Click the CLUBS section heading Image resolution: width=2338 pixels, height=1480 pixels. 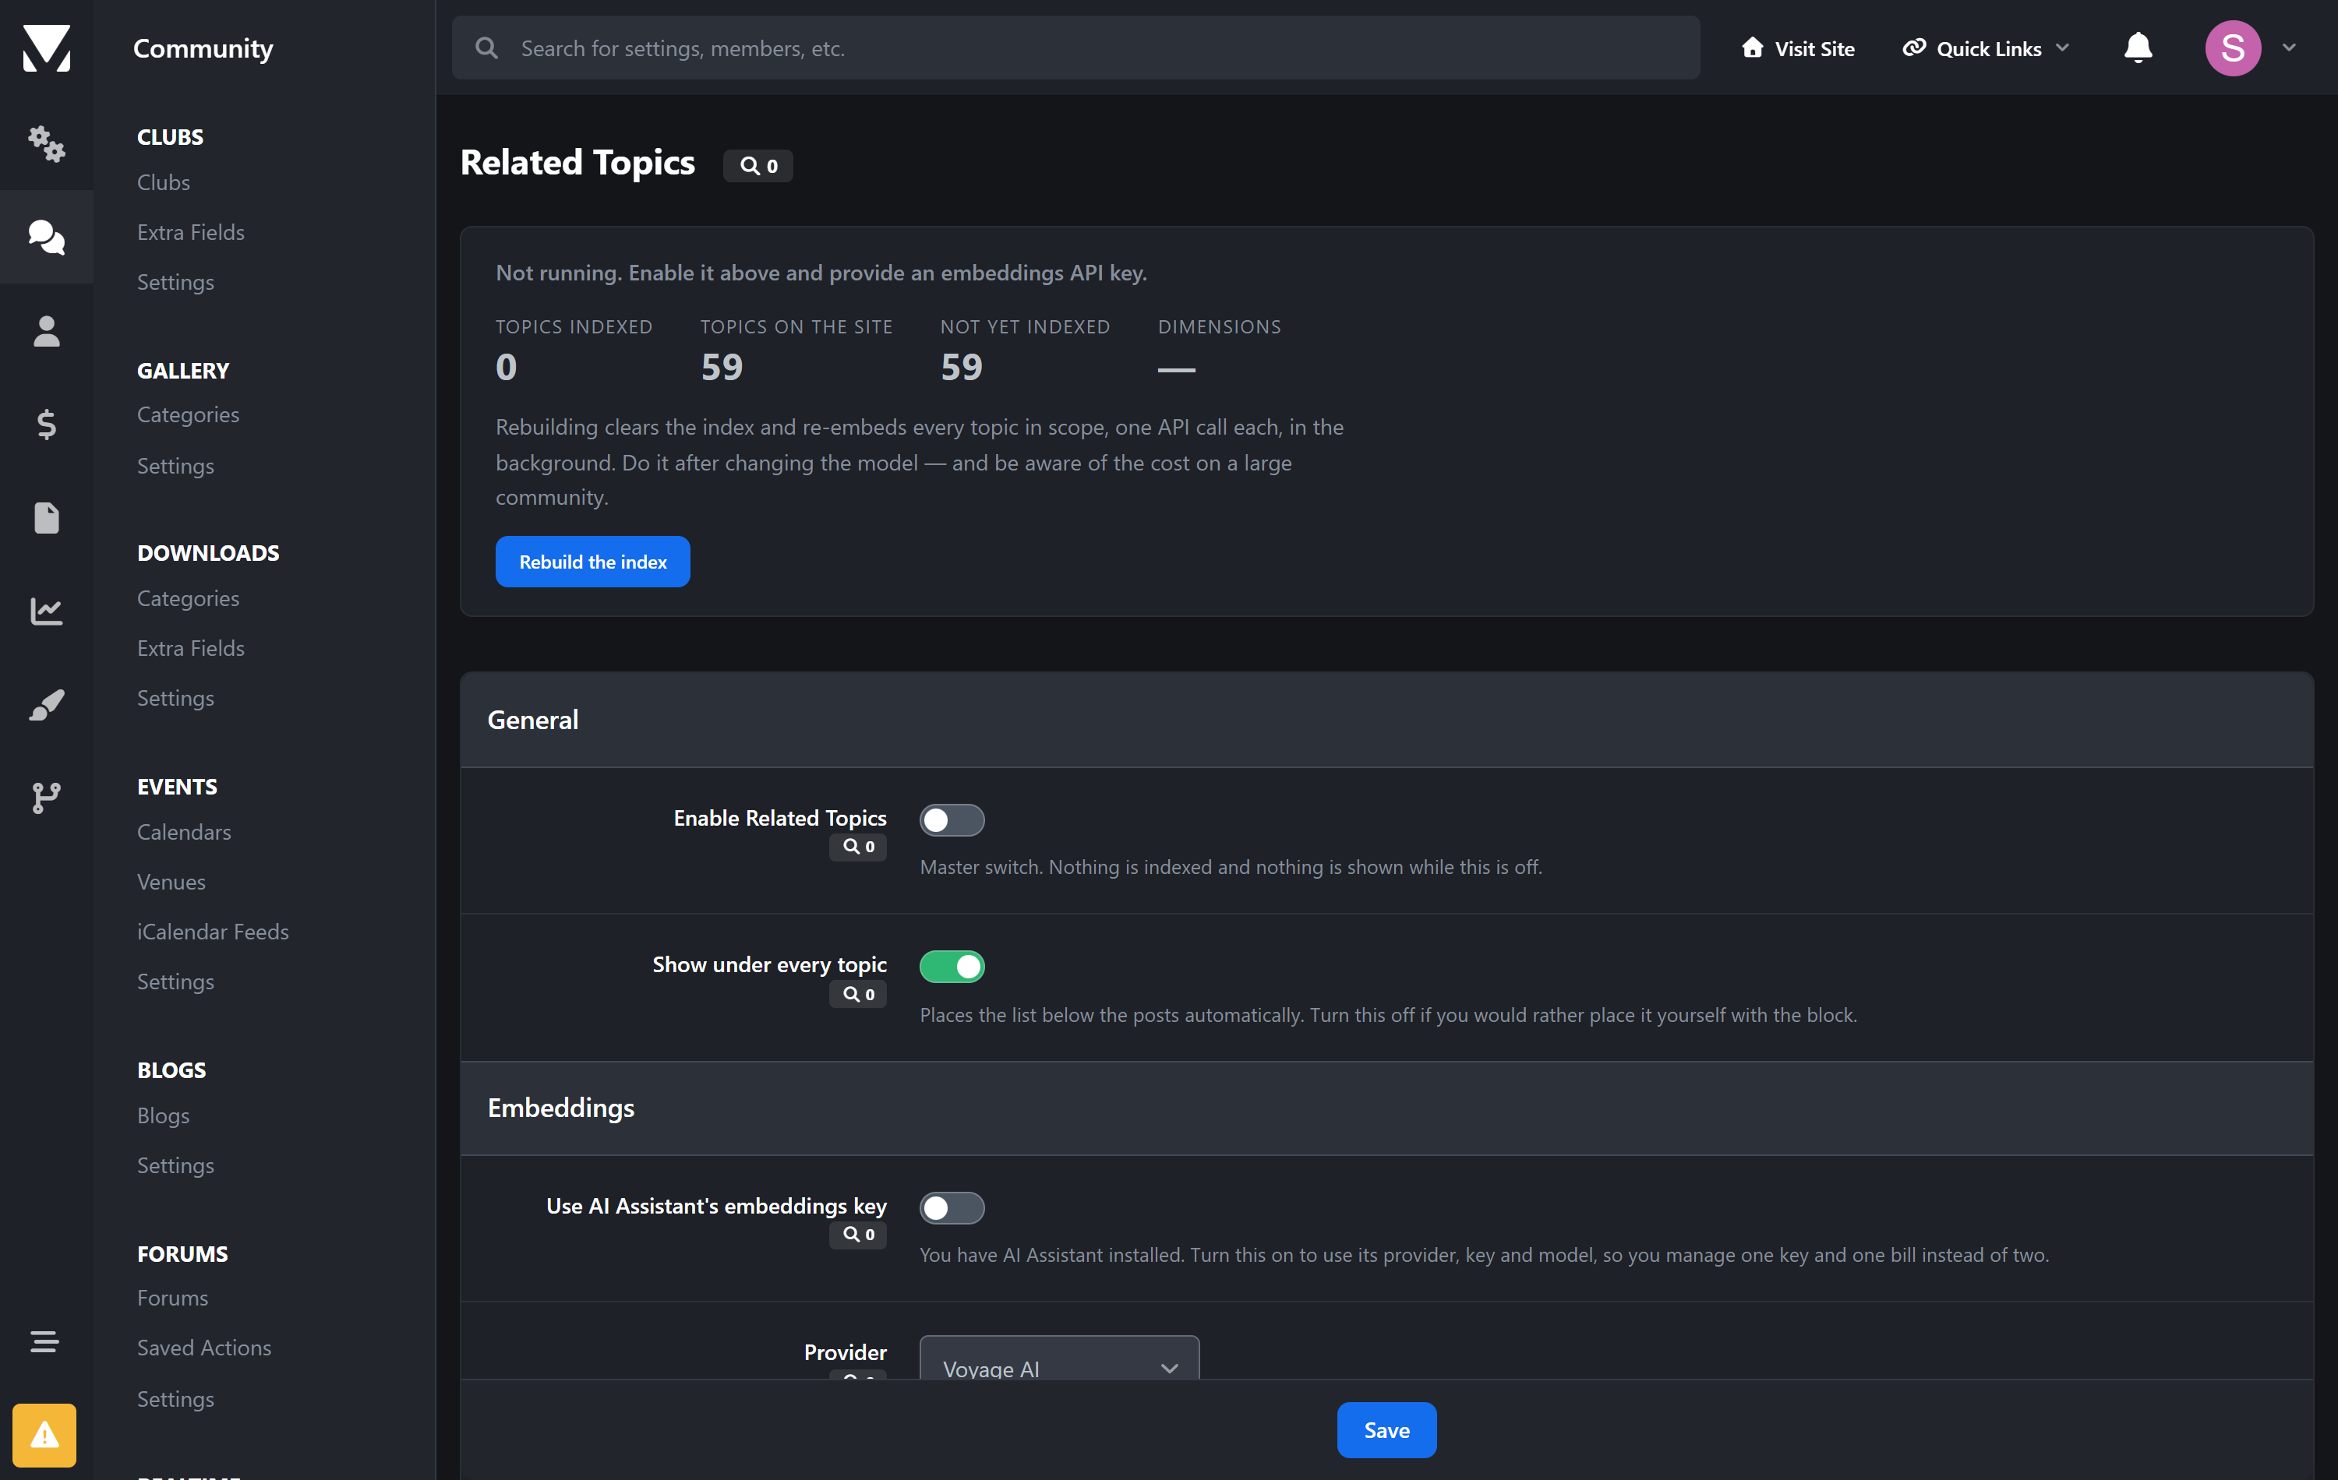[171, 137]
